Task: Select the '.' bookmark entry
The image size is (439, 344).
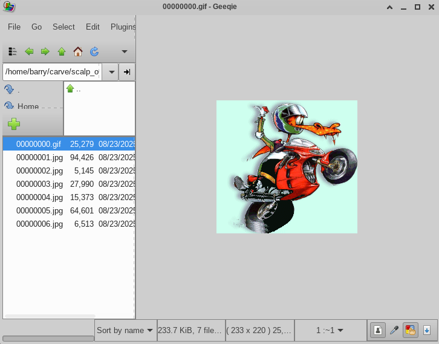Action: [33, 89]
